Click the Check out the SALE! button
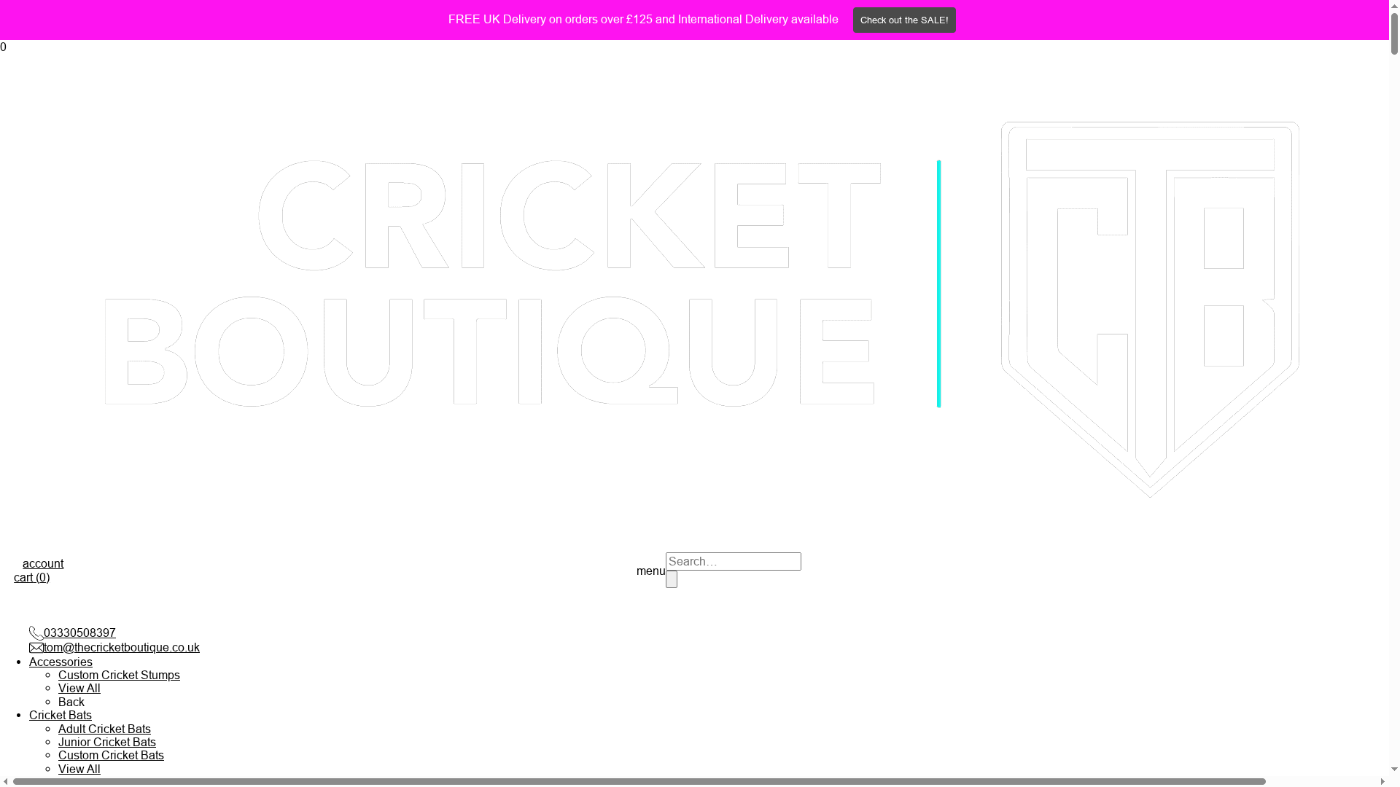Screen dimensions: 1400x787 (x=904, y=20)
